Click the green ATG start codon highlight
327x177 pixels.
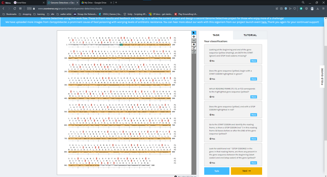121,45
